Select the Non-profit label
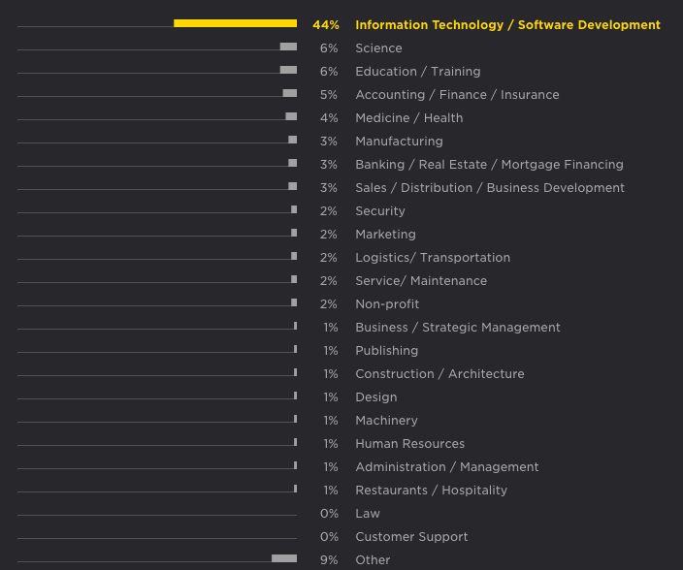Screen dimensions: 683x570 [x=387, y=304]
